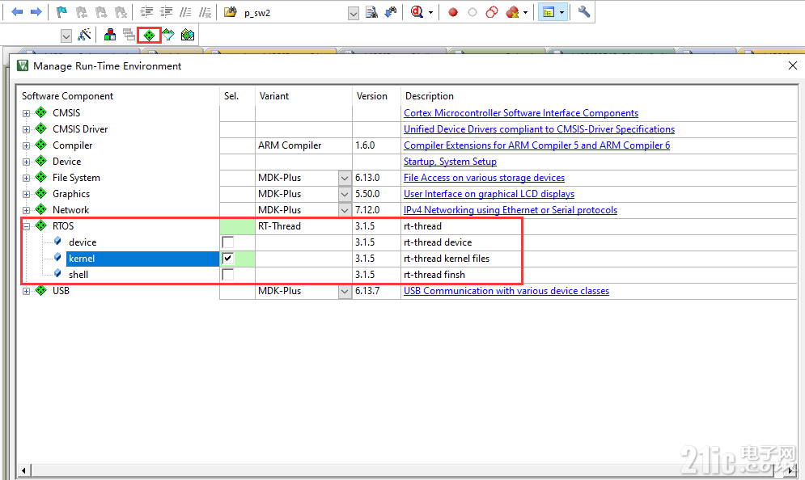Open USB variant dropdown
Image resolution: width=805 pixels, height=480 pixels.
tap(345, 291)
